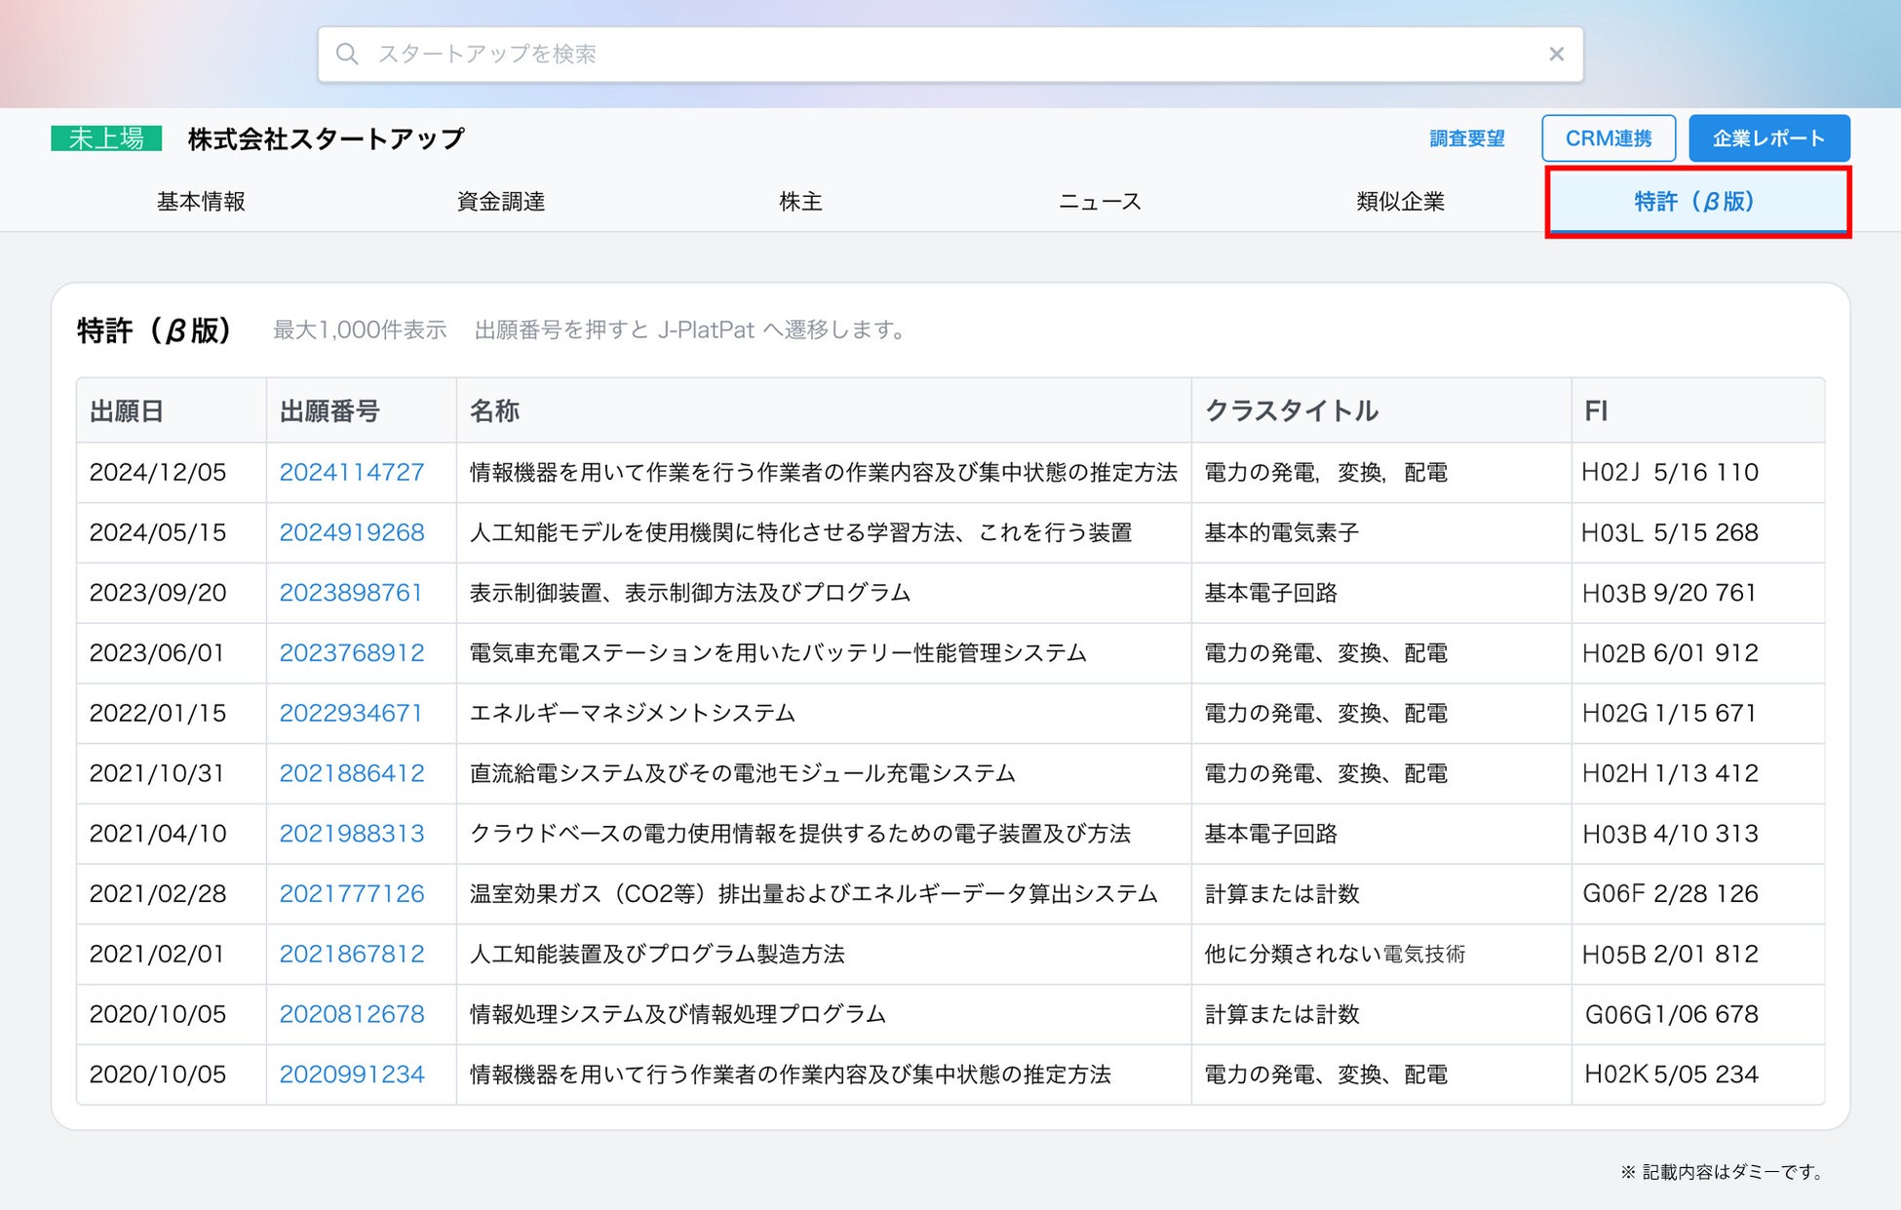The width and height of the screenshot is (1901, 1210).
Task: Open application number 2024919268
Action: [x=351, y=533]
